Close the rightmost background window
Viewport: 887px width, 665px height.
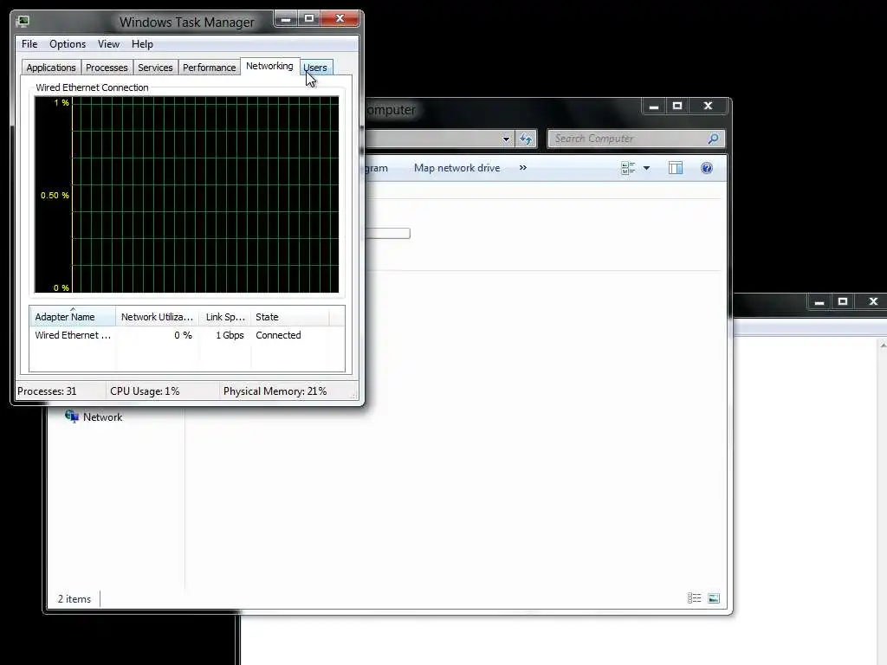click(x=873, y=302)
